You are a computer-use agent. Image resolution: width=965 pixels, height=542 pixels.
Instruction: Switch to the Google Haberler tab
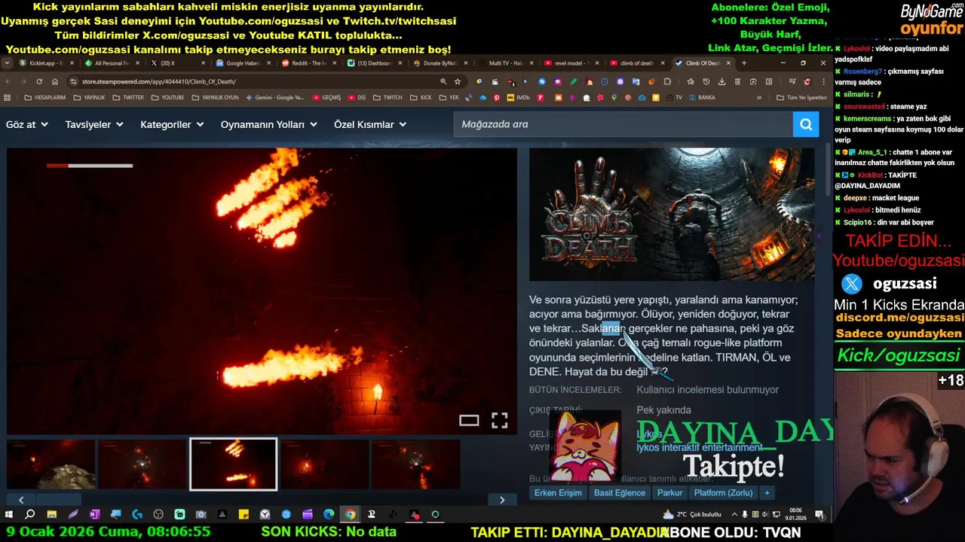(243, 63)
